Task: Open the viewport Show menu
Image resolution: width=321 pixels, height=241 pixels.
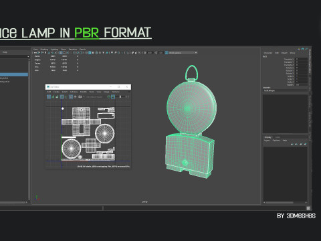Action: tap(64, 50)
